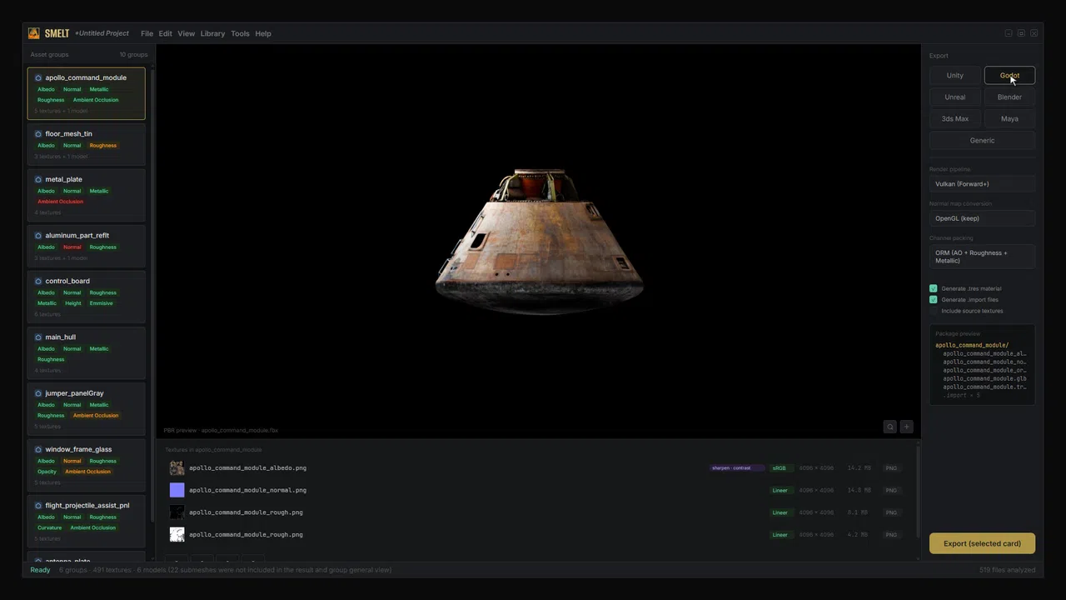Select Godot export target
The height and width of the screenshot is (600, 1066).
[1009, 76]
